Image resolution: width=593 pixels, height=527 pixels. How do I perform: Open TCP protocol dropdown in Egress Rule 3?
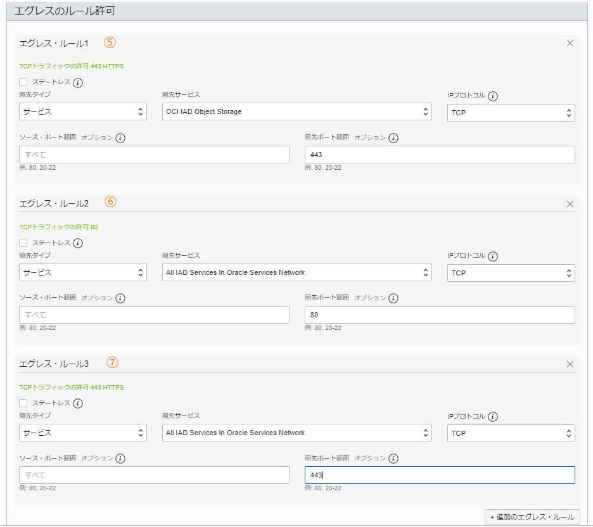tap(511, 433)
